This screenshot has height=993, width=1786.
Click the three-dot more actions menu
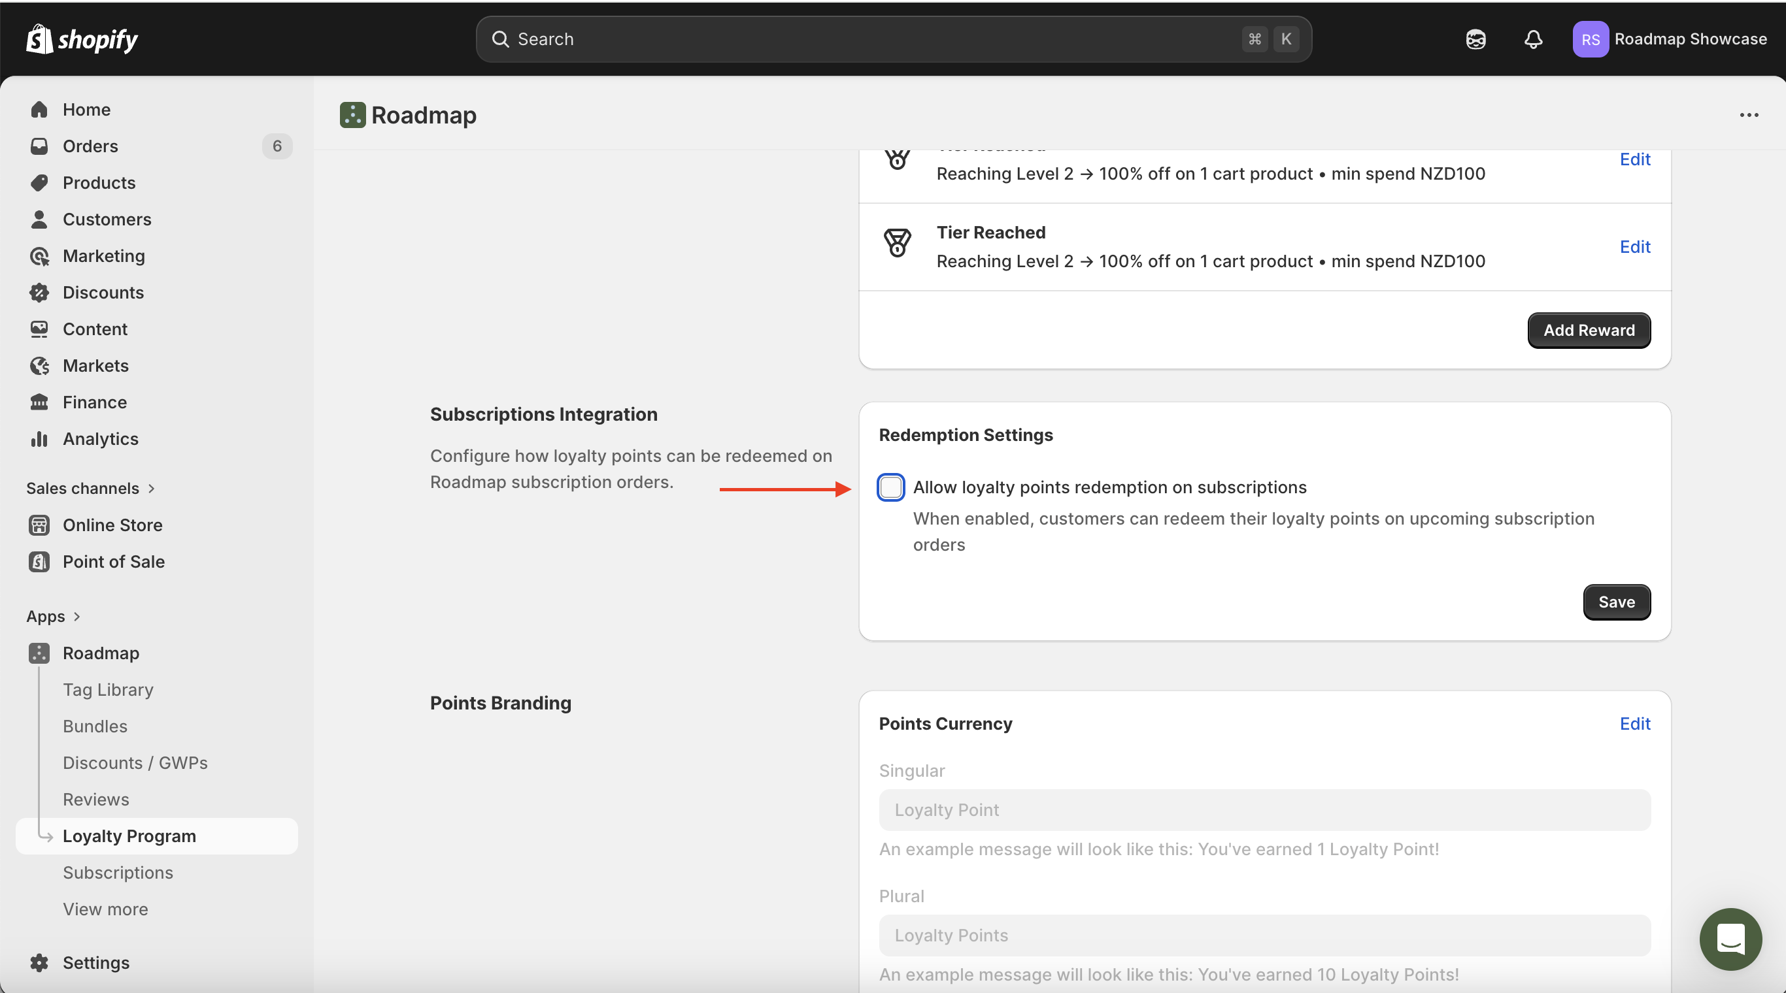pyautogui.click(x=1749, y=115)
